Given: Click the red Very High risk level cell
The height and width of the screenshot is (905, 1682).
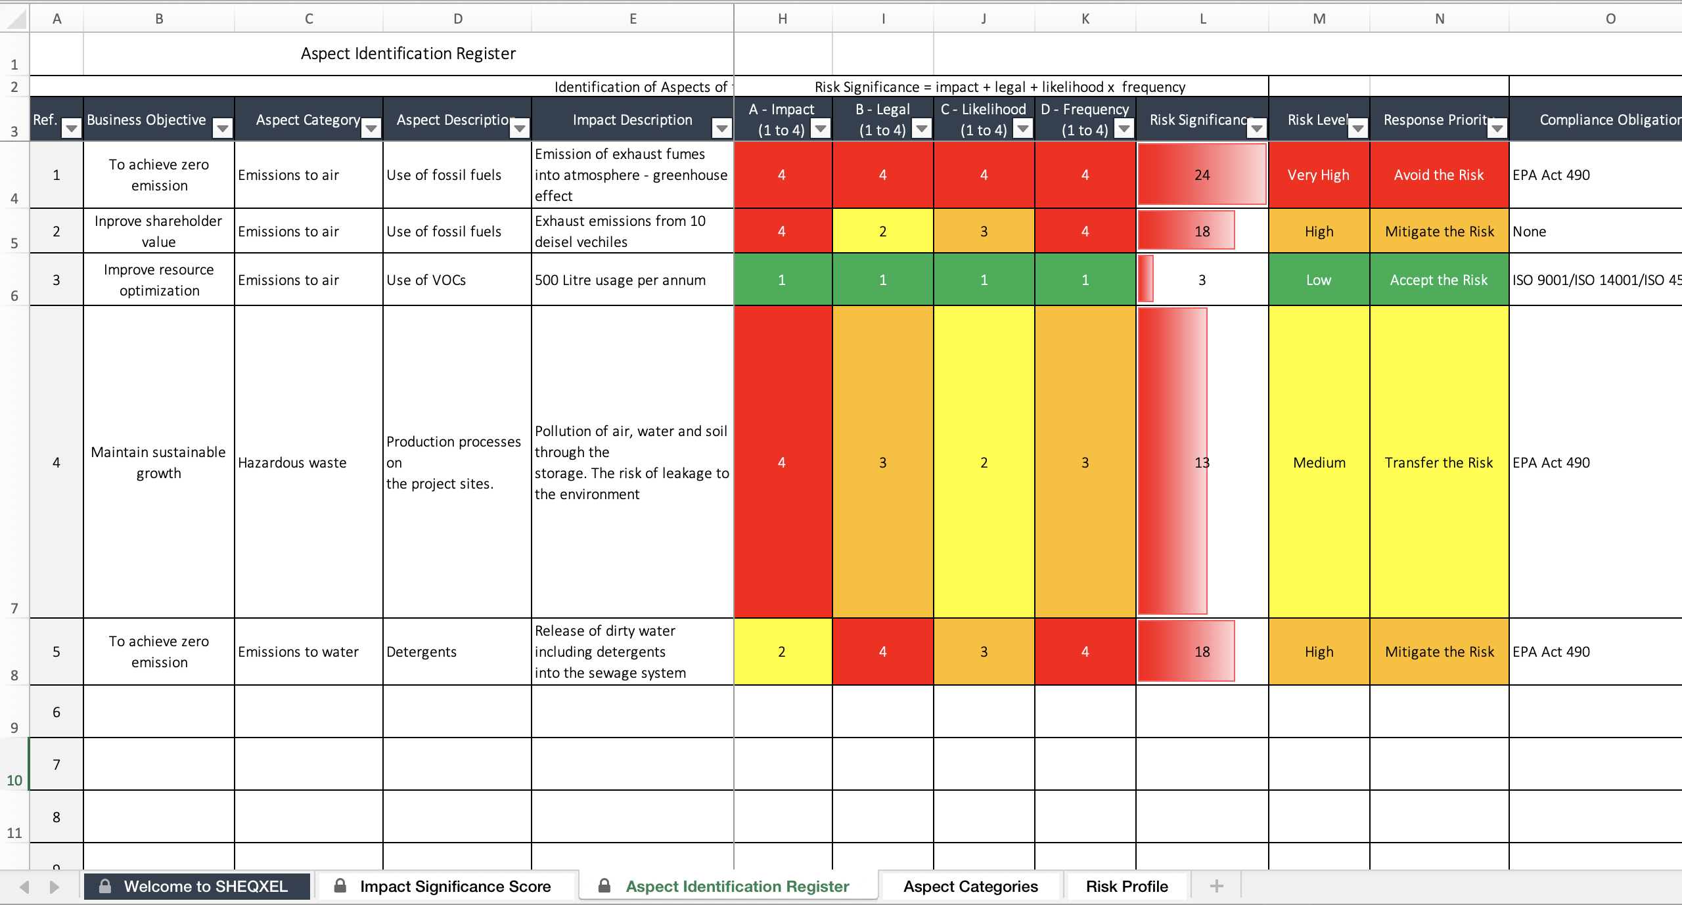Looking at the screenshot, I should click(1319, 175).
